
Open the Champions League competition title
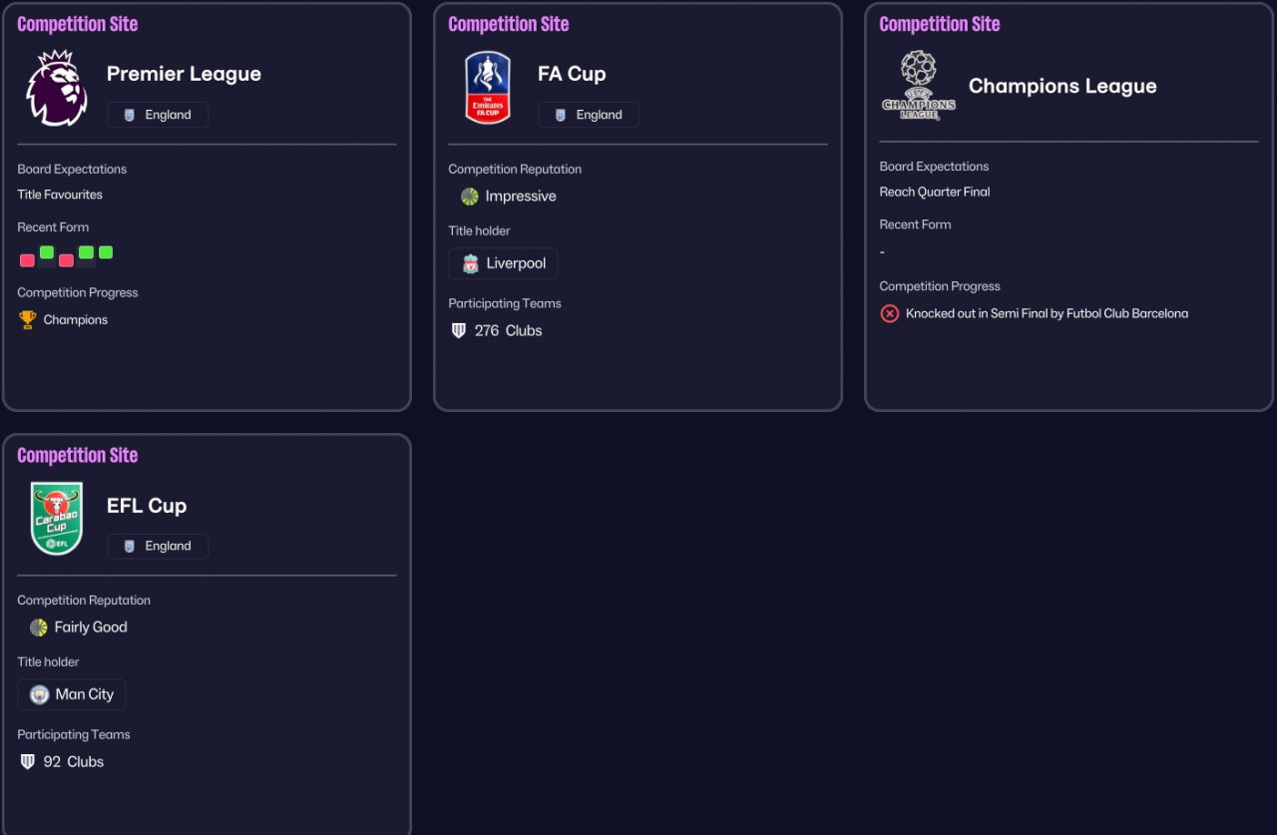pos(1063,86)
